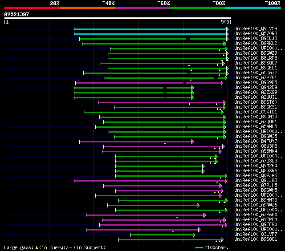
Task: Click the UniRef100_Q8W3M8 label
Action: [x=256, y=146]
